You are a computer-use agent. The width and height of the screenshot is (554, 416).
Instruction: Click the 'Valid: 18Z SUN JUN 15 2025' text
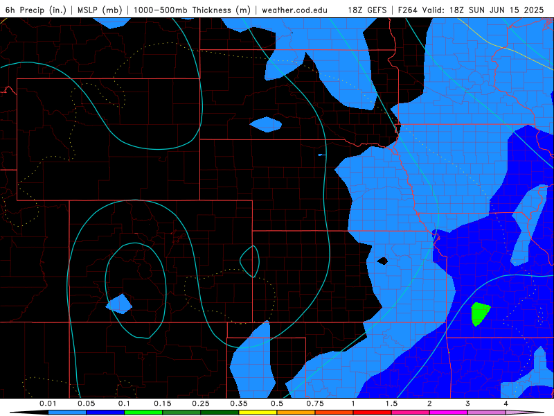(x=483, y=10)
